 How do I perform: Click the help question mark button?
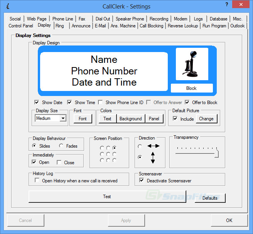pyautogui.click(x=227, y=4)
